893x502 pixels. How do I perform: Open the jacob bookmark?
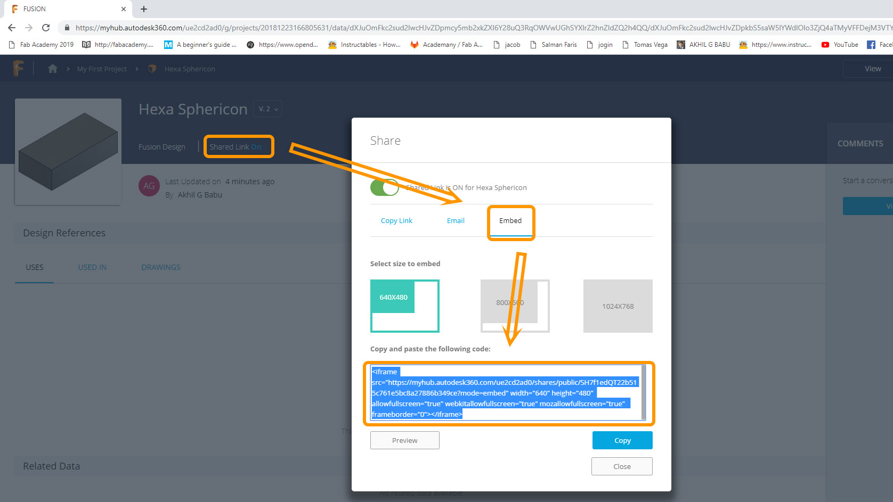tap(507, 45)
